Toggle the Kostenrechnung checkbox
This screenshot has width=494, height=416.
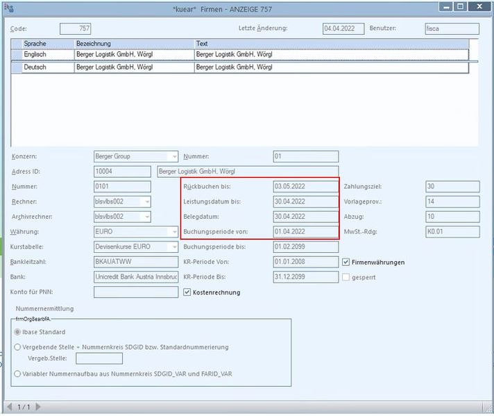click(187, 292)
